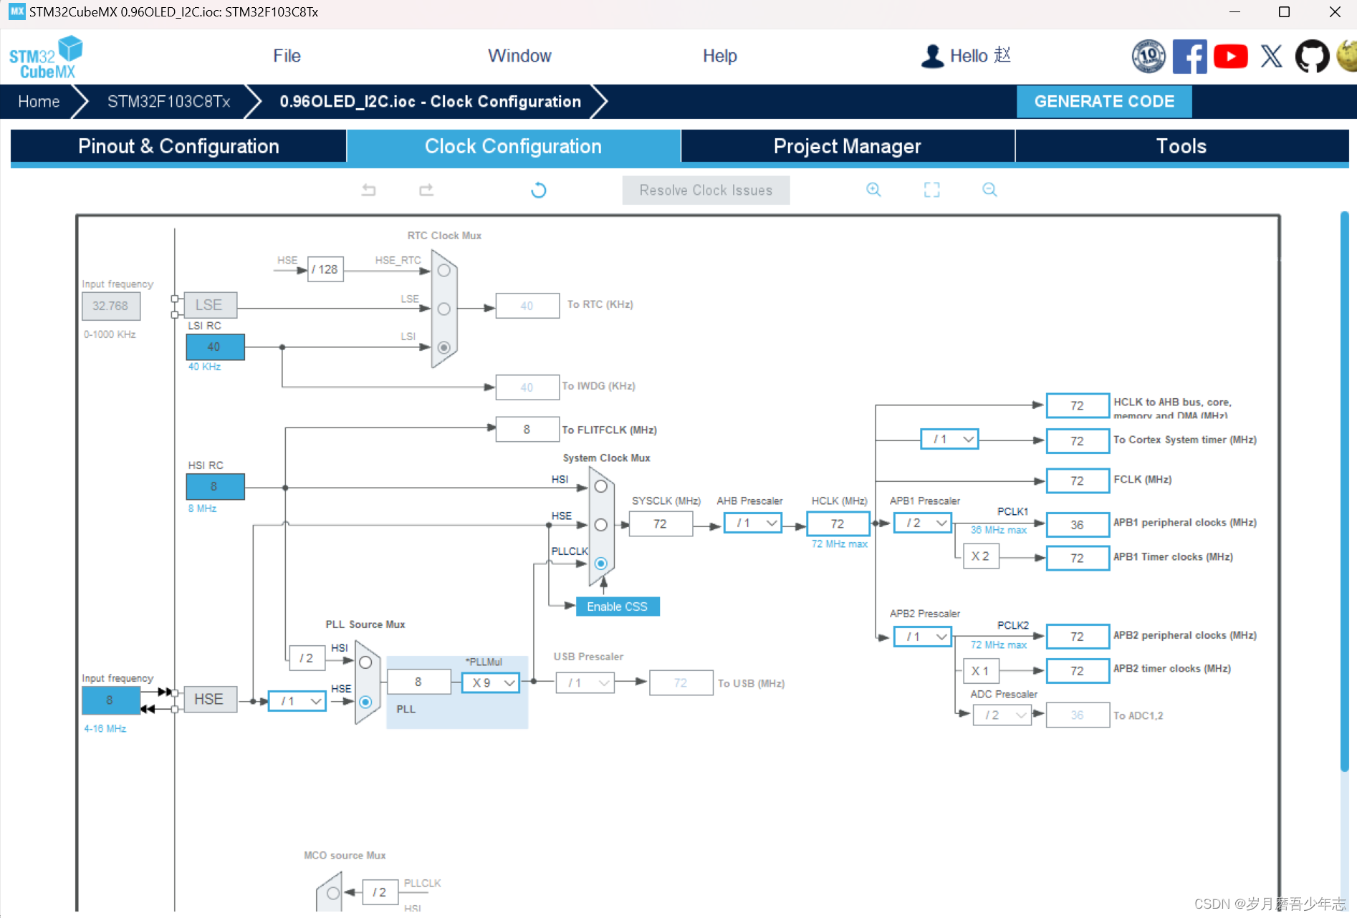Go to STM32F103C8Tx breadcrumb
The width and height of the screenshot is (1357, 918).
(x=169, y=102)
